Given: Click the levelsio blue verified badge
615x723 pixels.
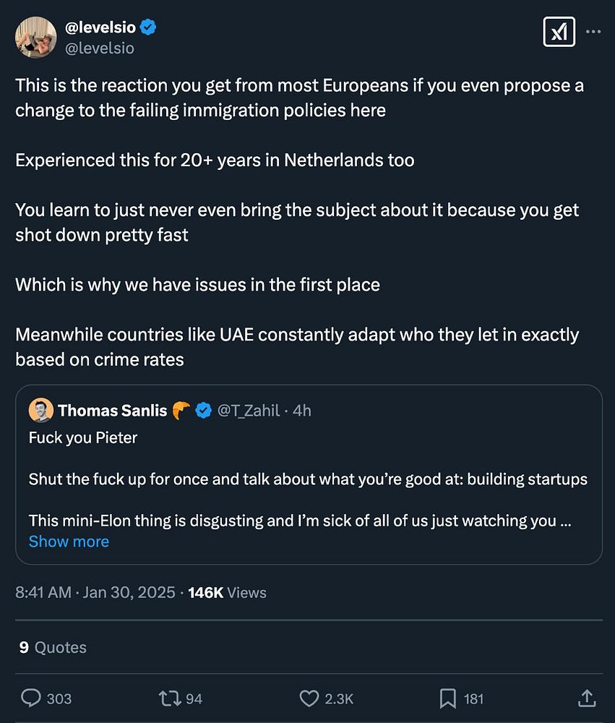Looking at the screenshot, I should pyautogui.click(x=148, y=27).
